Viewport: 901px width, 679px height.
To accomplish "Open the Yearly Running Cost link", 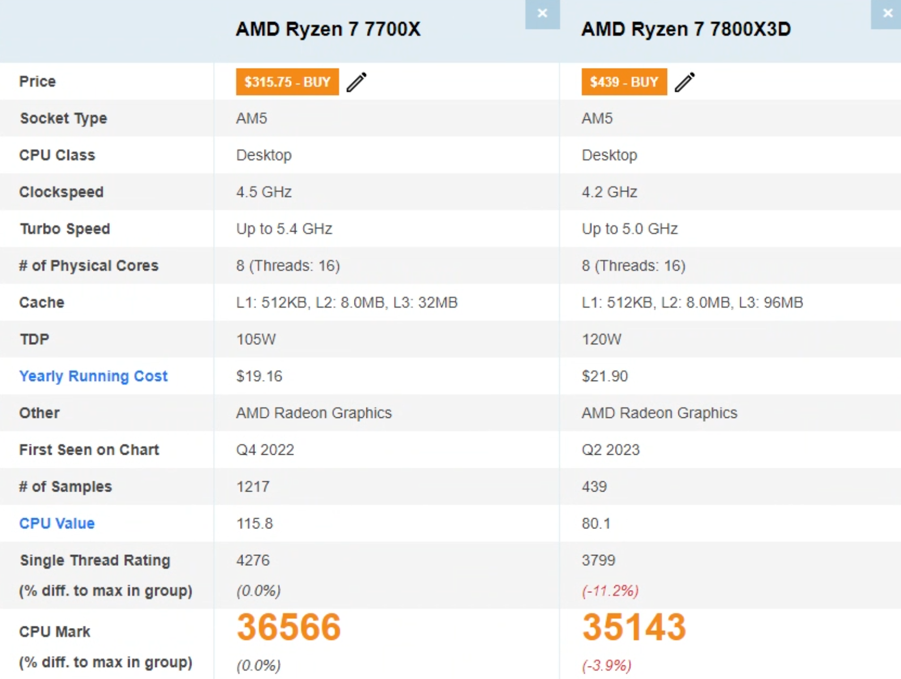I will 93,376.
